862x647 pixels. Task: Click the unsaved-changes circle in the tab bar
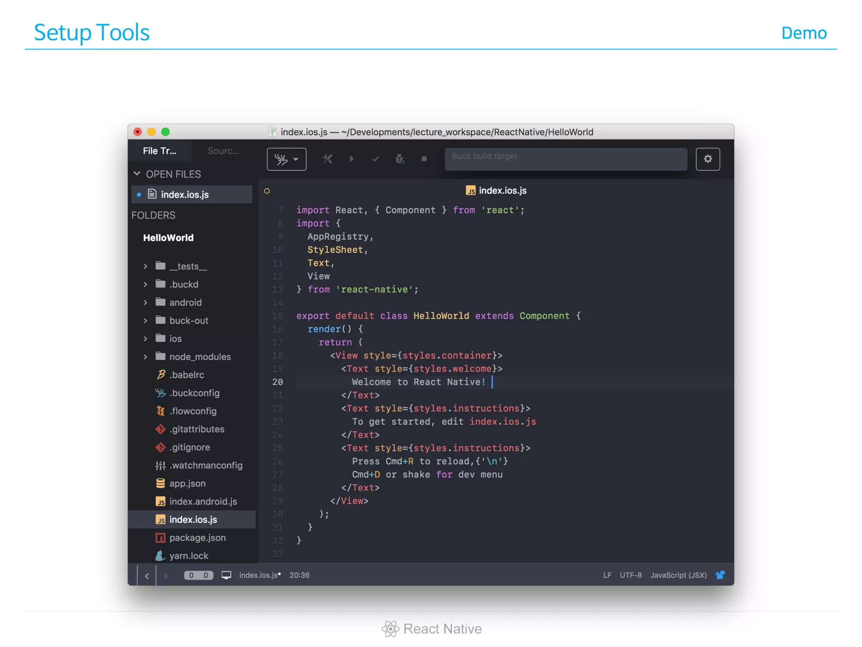click(x=267, y=191)
